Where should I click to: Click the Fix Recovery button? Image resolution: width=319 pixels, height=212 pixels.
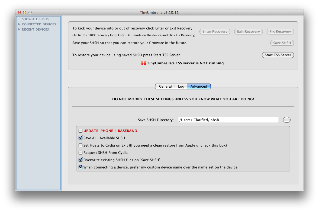pyautogui.click(x=280, y=31)
